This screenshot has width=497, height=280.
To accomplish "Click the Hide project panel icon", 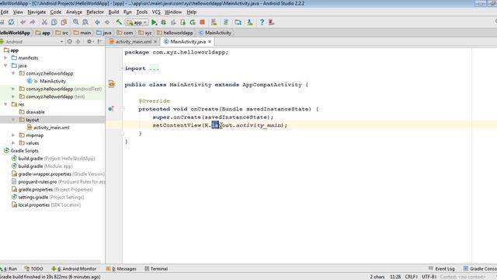I will [99, 41].
